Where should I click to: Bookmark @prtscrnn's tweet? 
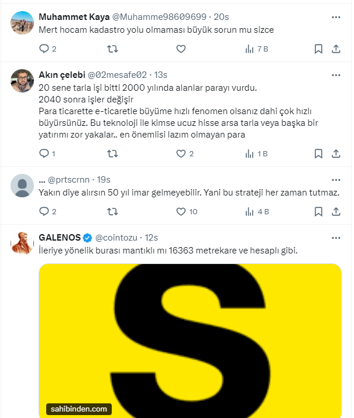coord(318,211)
